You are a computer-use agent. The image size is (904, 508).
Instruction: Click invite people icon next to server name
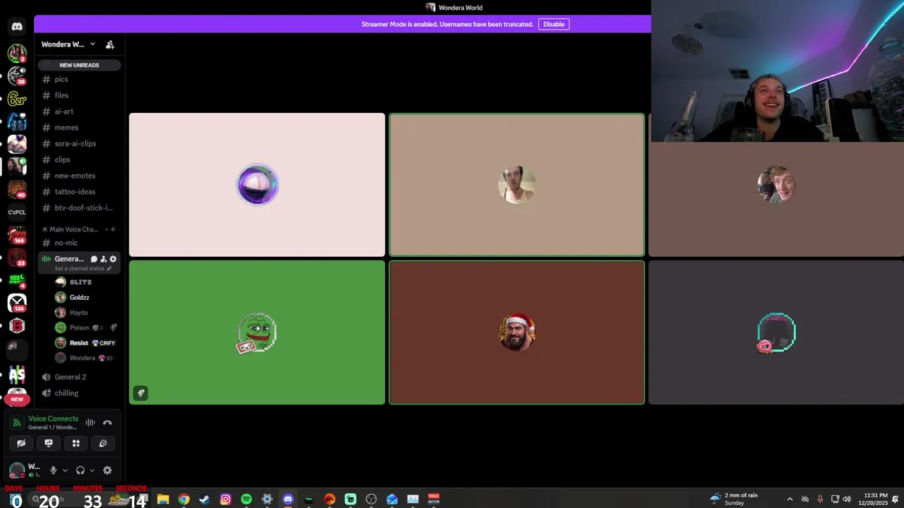coord(110,44)
